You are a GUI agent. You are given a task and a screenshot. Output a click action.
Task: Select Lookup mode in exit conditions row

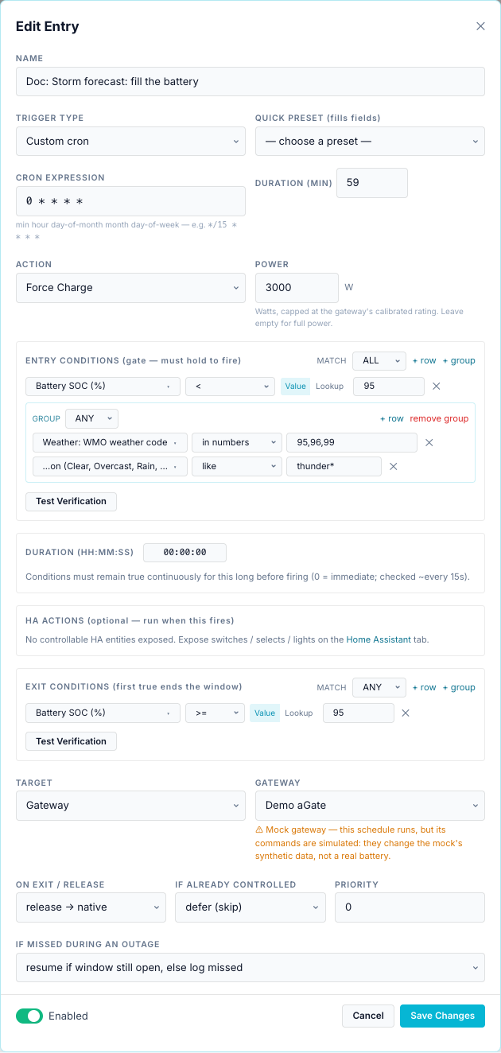pyautogui.click(x=299, y=713)
